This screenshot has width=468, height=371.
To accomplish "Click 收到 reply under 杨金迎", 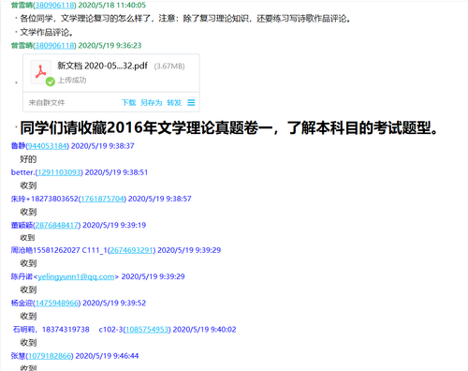I will (28, 316).
